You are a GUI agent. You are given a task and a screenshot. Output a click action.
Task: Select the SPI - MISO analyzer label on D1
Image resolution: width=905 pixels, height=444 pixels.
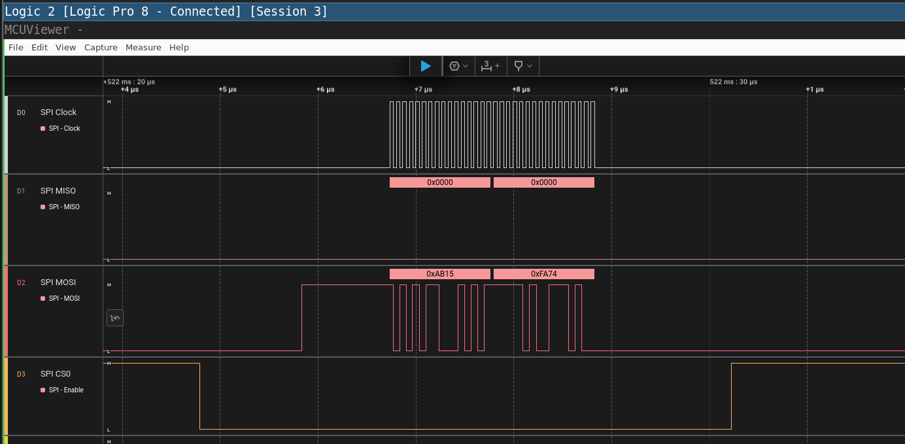(62, 207)
